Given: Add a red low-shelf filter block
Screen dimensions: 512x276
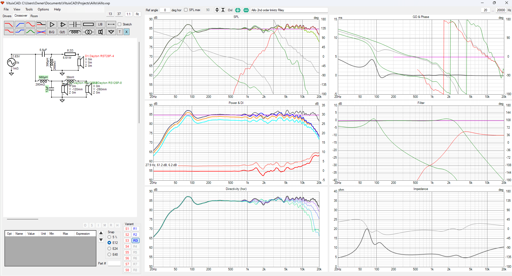Looking at the screenshot, I should tap(9, 32).
